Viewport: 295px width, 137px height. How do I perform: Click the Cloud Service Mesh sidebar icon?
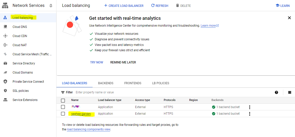click(5, 54)
